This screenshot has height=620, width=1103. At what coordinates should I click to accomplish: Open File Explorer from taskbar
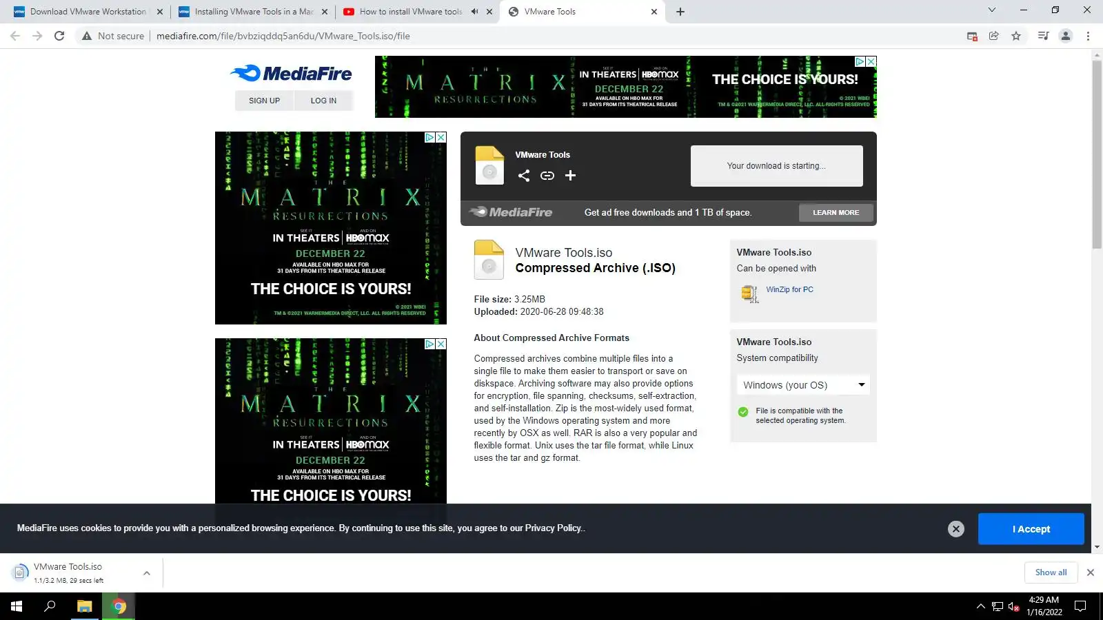[84, 606]
